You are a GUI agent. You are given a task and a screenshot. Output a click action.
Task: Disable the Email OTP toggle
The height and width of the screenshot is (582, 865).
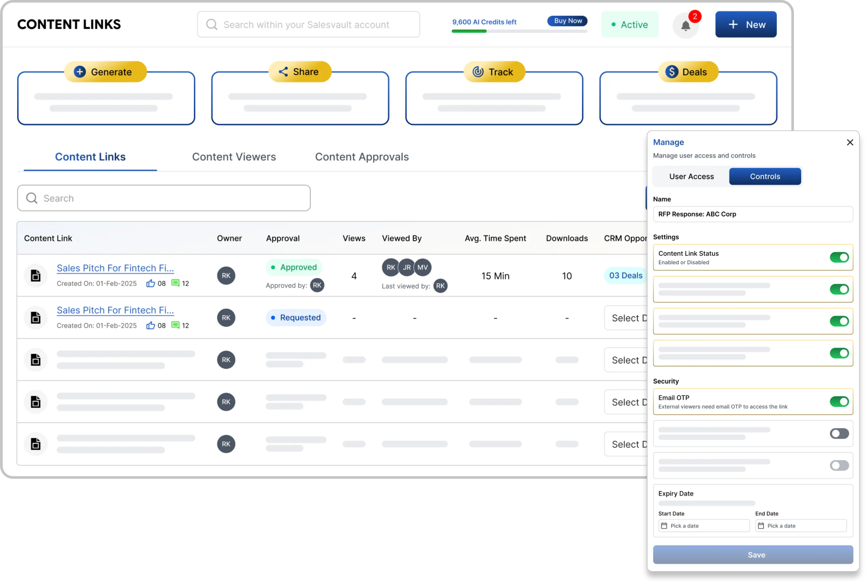click(x=839, y=402)
